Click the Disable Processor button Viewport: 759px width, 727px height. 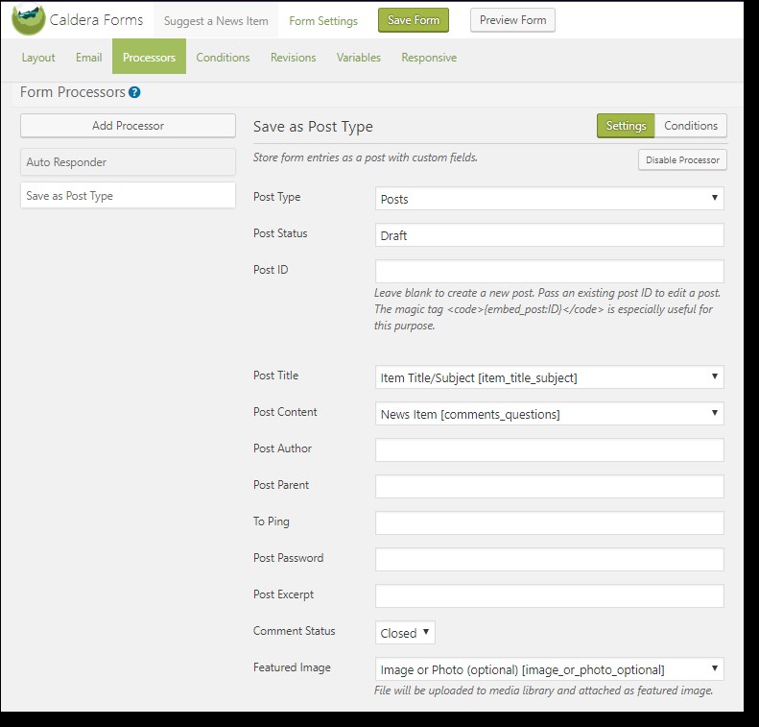pyautogui.click(x=682, y=159)
